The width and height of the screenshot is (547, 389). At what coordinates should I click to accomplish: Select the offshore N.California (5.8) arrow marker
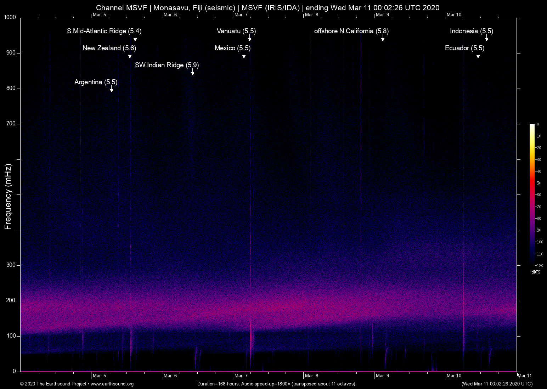click(383, 39)
